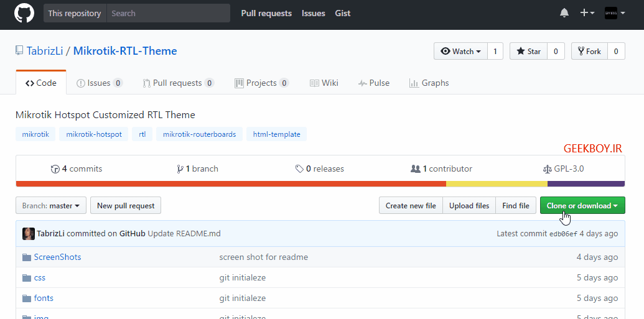Click the branch icon next to 1 branch
644x319 pixels.
click(x=180, y=169)
